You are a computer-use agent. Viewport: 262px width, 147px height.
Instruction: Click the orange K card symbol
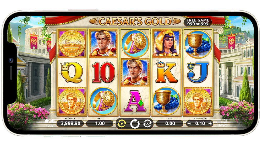[166, 72]
